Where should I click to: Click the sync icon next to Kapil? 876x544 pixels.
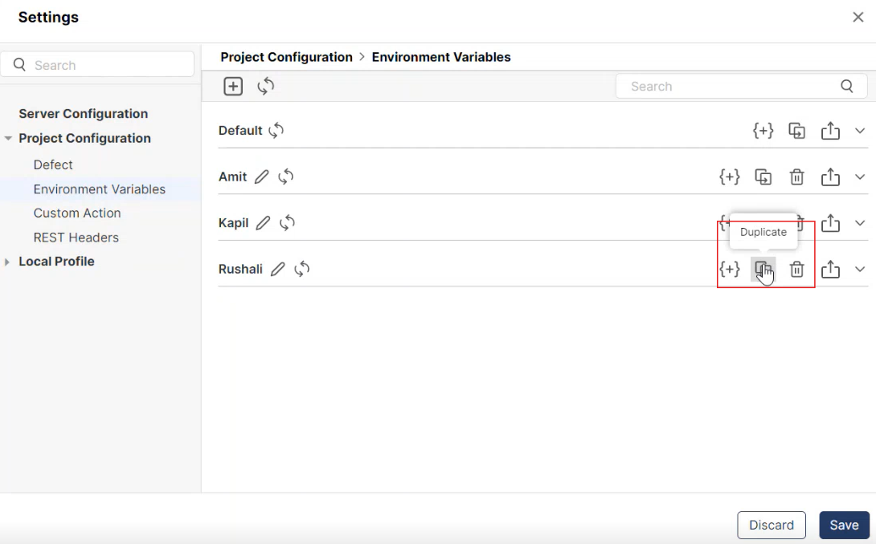287,223
